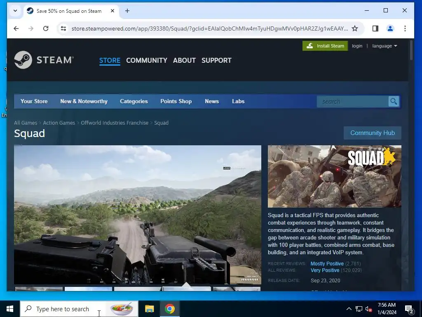Open the COMMUNITY header menu
Image resolution: width=422 pixels, height=317 pixels.
coord(147,60)
